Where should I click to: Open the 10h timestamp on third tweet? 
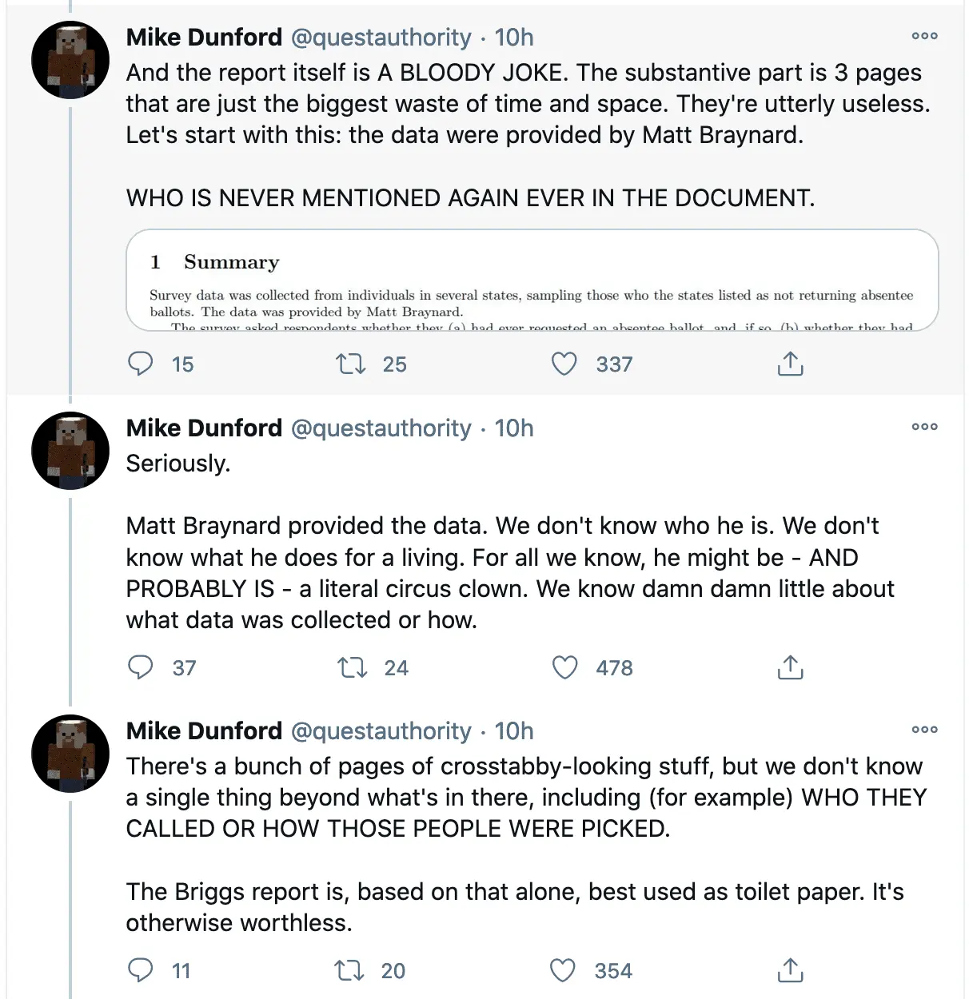pyautogui.click(x=513, y=731)
